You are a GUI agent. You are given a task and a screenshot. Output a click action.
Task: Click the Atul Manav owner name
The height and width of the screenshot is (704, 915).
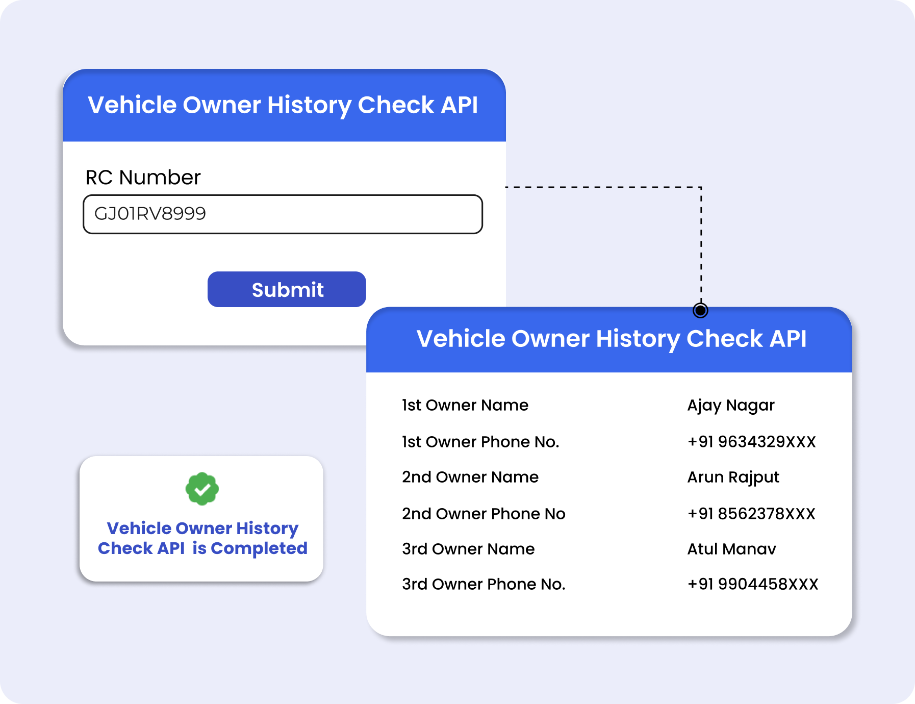pyautogui.click(x=731, y=549)
